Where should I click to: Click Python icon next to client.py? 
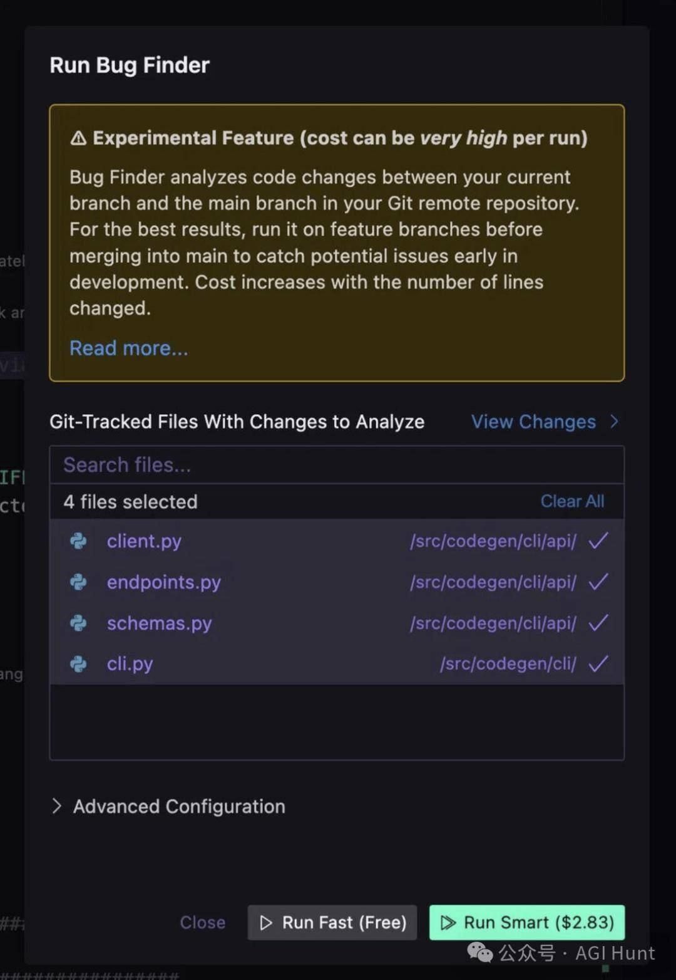point(78,541)
